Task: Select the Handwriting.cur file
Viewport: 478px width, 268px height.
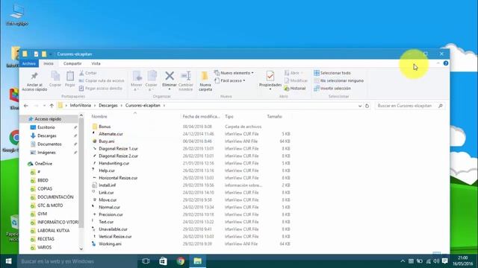Action: pos(114,163)
